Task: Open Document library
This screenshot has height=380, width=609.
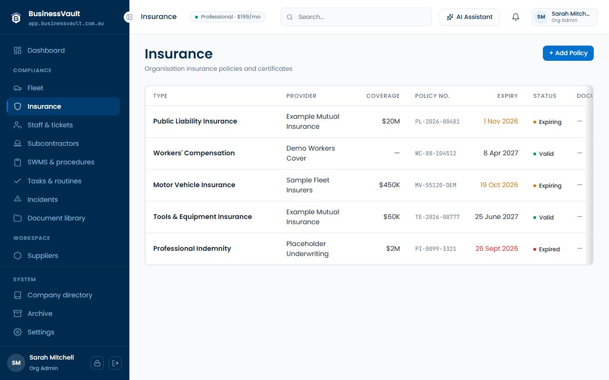Action: [x=63, y=218]
